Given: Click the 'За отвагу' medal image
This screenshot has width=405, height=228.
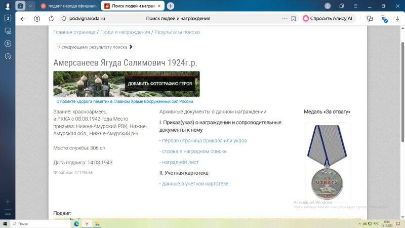Looking at the screenshot, I should coord(327,162).
